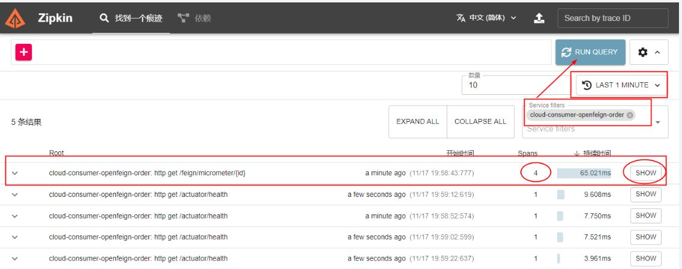Viewport: 682px width, 269px height.
Task: Sort by the 持续时间 duration column header
Action: pyautogui.click(x=593, y=153)
